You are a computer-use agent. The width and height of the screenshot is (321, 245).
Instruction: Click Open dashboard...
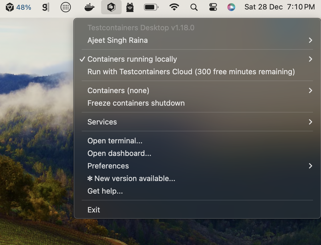[197, 153]
